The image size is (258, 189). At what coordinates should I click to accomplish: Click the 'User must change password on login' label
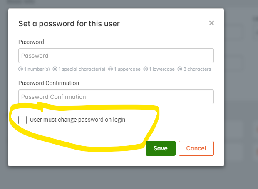click(77, 120)
